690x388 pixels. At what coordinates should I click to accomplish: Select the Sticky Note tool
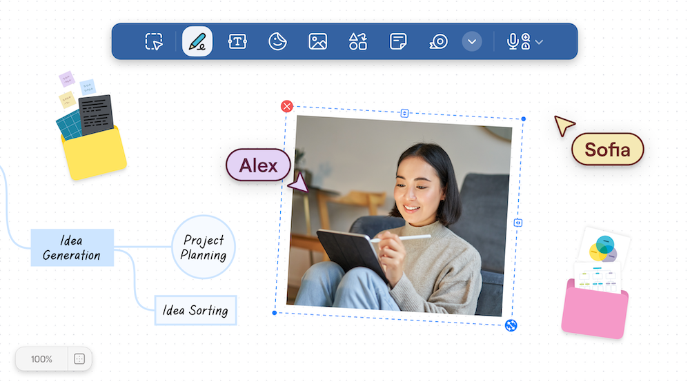(x=398, y=41)
